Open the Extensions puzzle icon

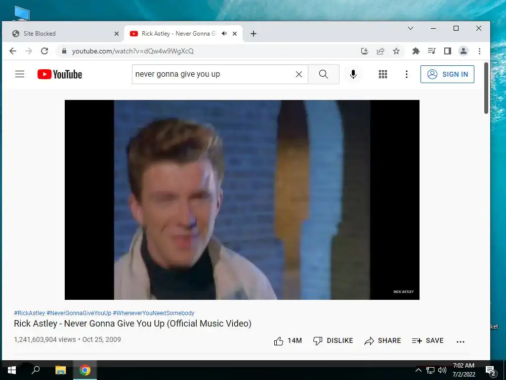coord(416,51)
